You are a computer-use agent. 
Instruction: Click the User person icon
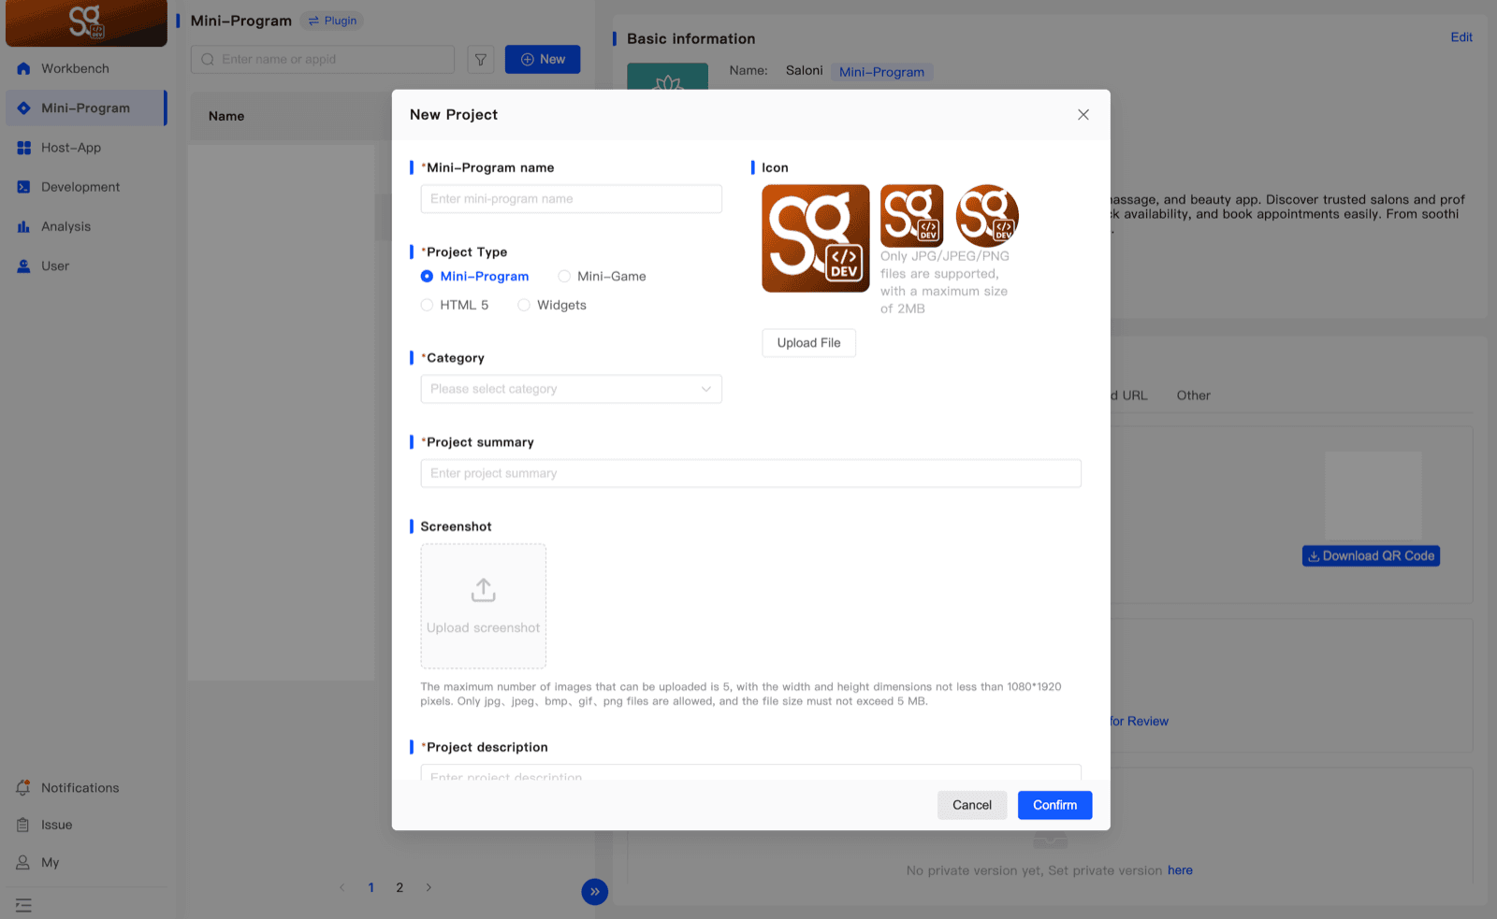[23, 266]
